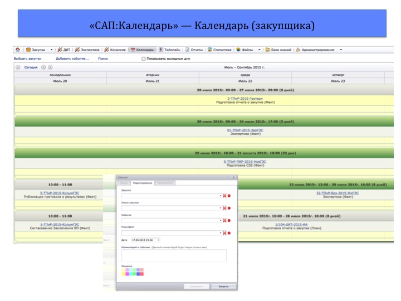Open the date picker arrow after Сегодня
Screen dimensions: 401x301
coord(43,67)
